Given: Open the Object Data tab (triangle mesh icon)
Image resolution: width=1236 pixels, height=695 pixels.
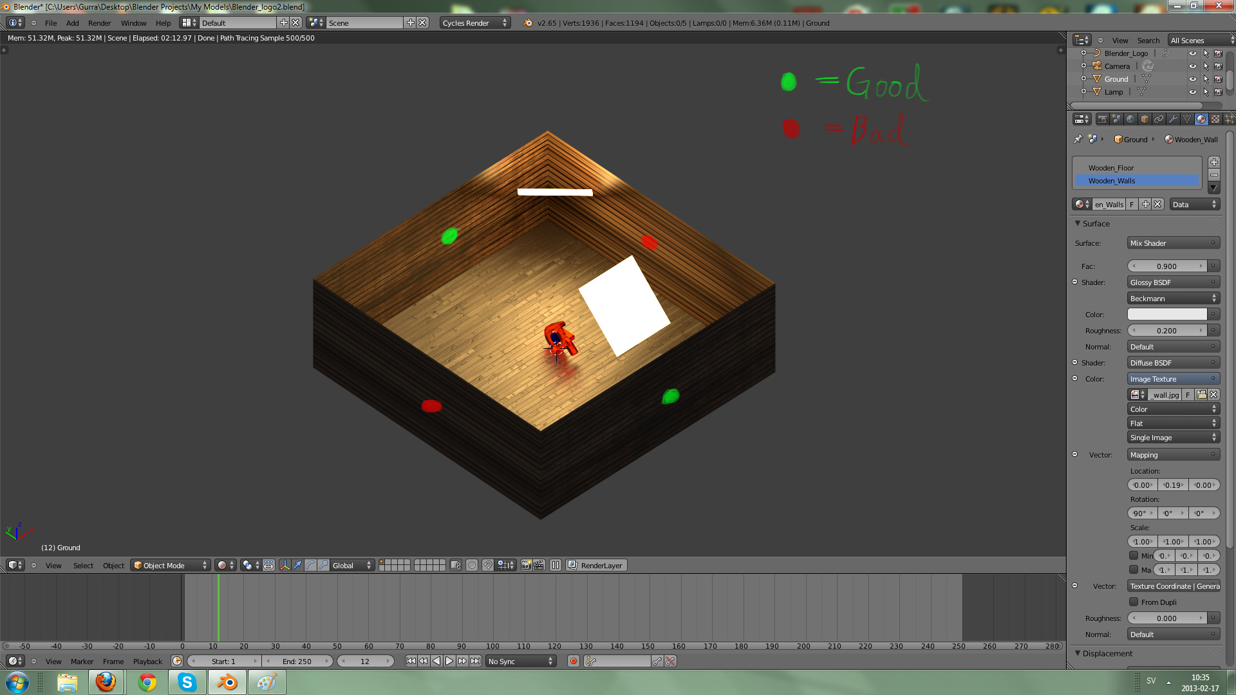Looking at the screenshot, I should [1187, 119].
